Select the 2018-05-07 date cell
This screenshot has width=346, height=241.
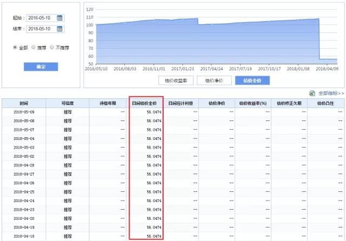[x=24, y=130]
